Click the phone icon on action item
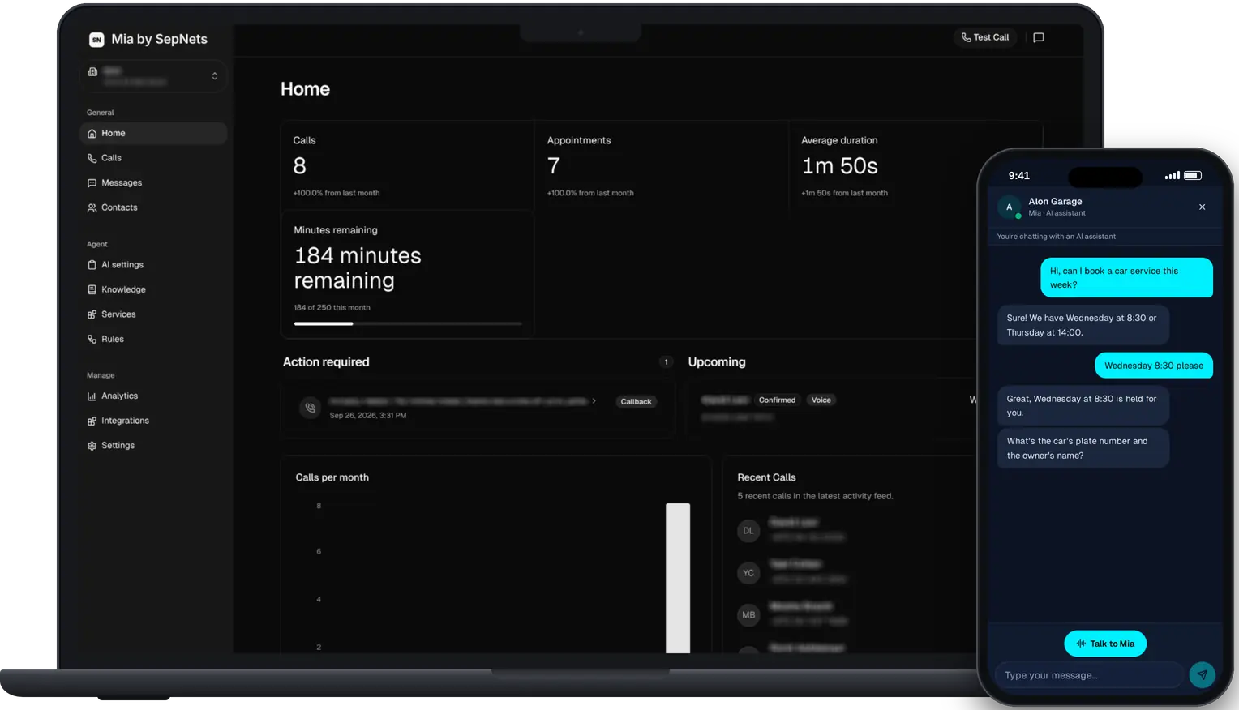The height and width of the screenshot is (710, 1239). pos(310,408)
